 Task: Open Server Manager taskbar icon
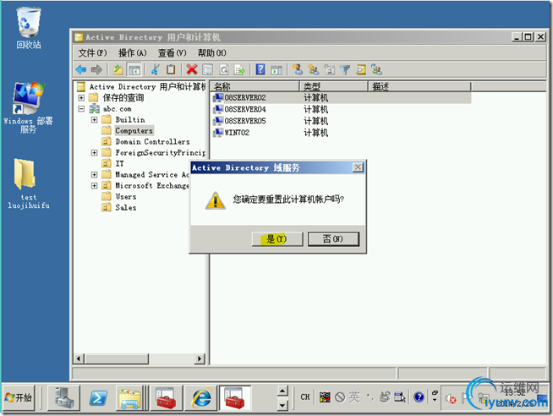[x=63, y=397]
